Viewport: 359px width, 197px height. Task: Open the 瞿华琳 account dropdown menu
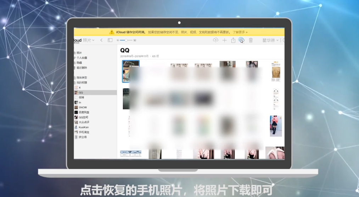(x=270, y=40)
